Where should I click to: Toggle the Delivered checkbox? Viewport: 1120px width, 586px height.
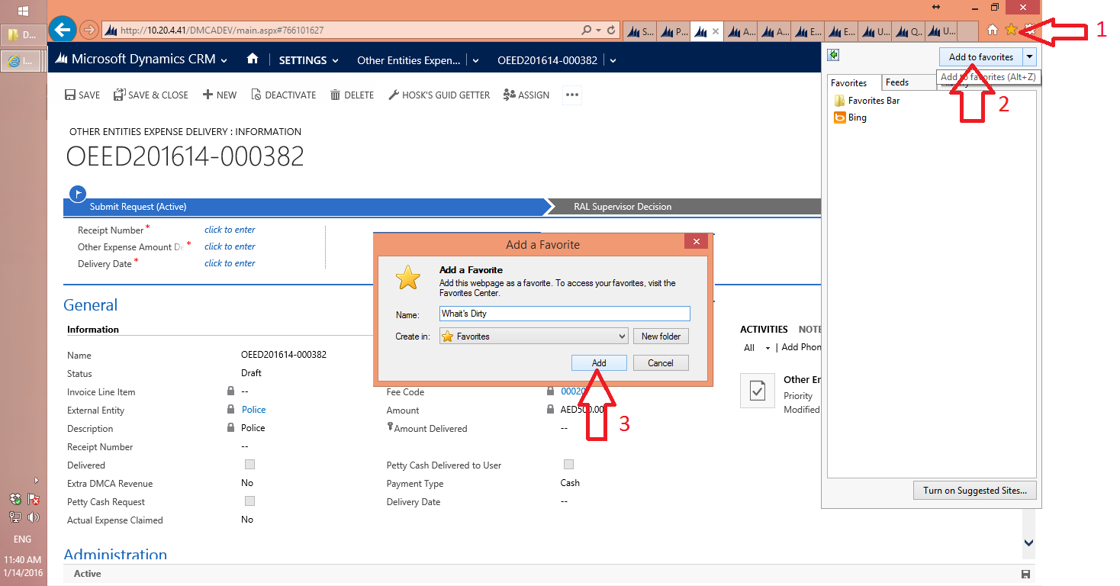click(x=249, y=465)
